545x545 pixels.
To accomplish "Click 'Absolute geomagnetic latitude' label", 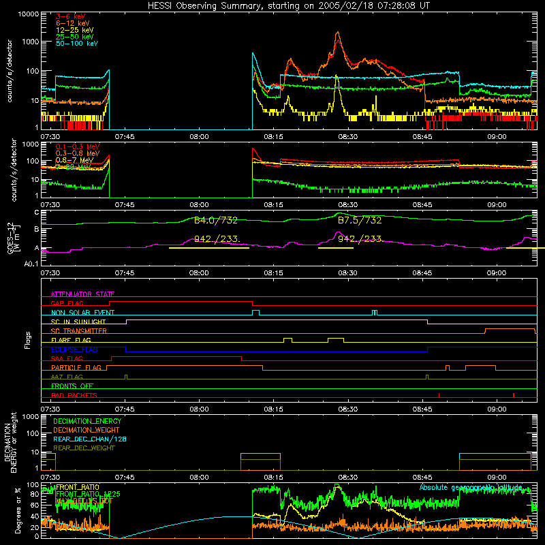I will coord(471,487).
